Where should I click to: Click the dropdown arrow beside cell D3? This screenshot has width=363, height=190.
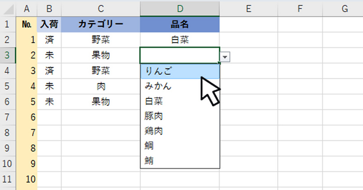[226, 57]
